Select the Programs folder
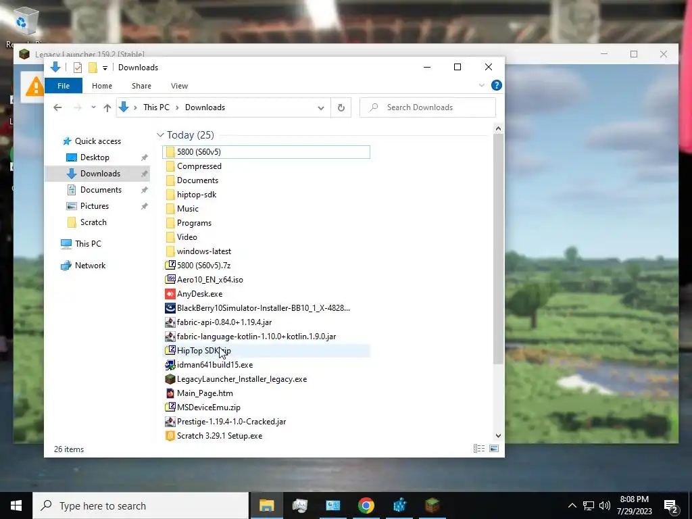The height and width of the screenshot is (519, 692). 194,223
